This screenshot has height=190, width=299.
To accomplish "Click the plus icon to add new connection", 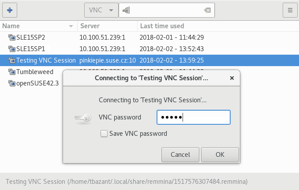I will click(x=10, y=10).
